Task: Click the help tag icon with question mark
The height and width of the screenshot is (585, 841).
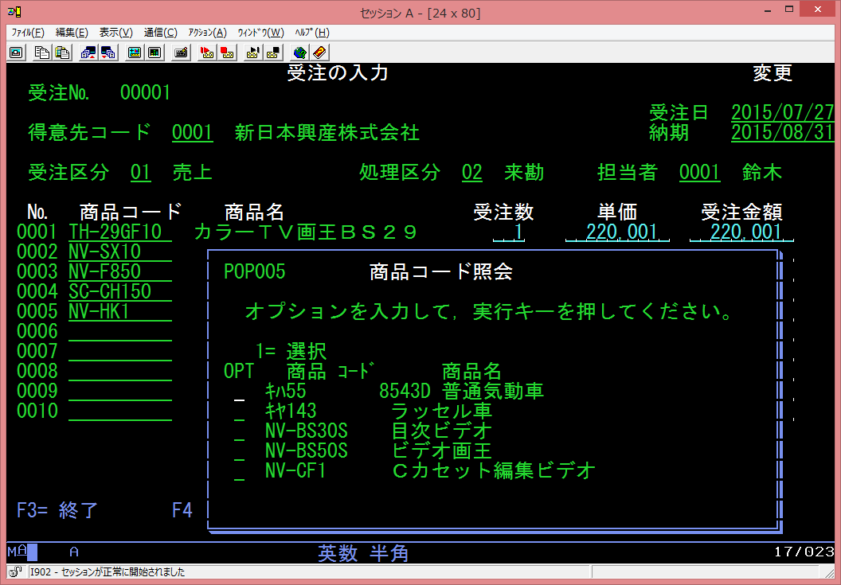Action: point(319,53)
